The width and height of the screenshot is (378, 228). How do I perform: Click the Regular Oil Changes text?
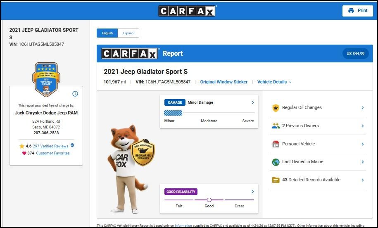point(302,107)
